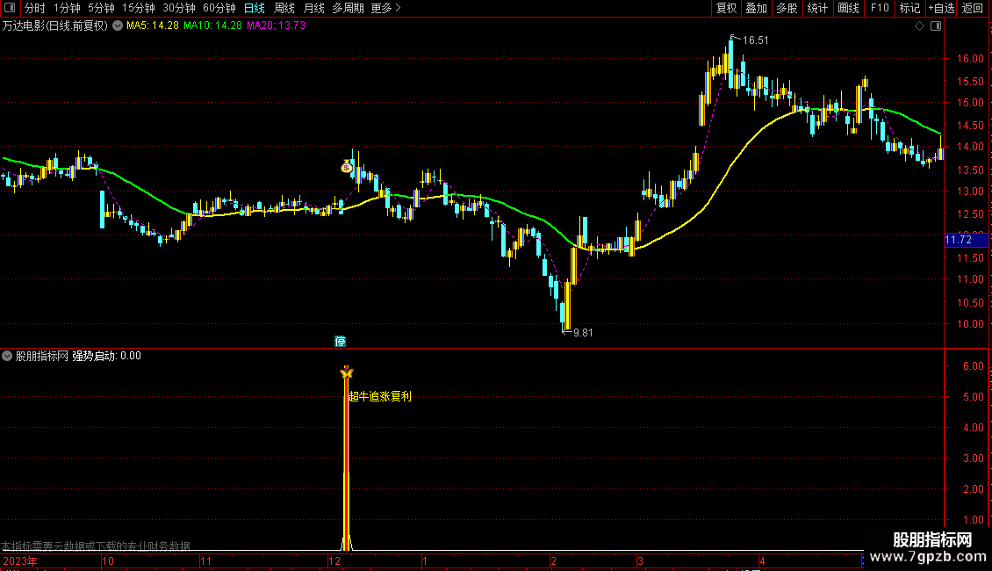992x571 pixels.
Task: Open F10 company info
Action: (x=880, y=8)
